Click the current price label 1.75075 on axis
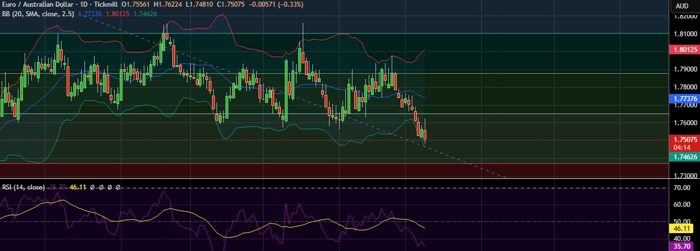The width and height of the screenshot is (700, 251). point(685,140)
